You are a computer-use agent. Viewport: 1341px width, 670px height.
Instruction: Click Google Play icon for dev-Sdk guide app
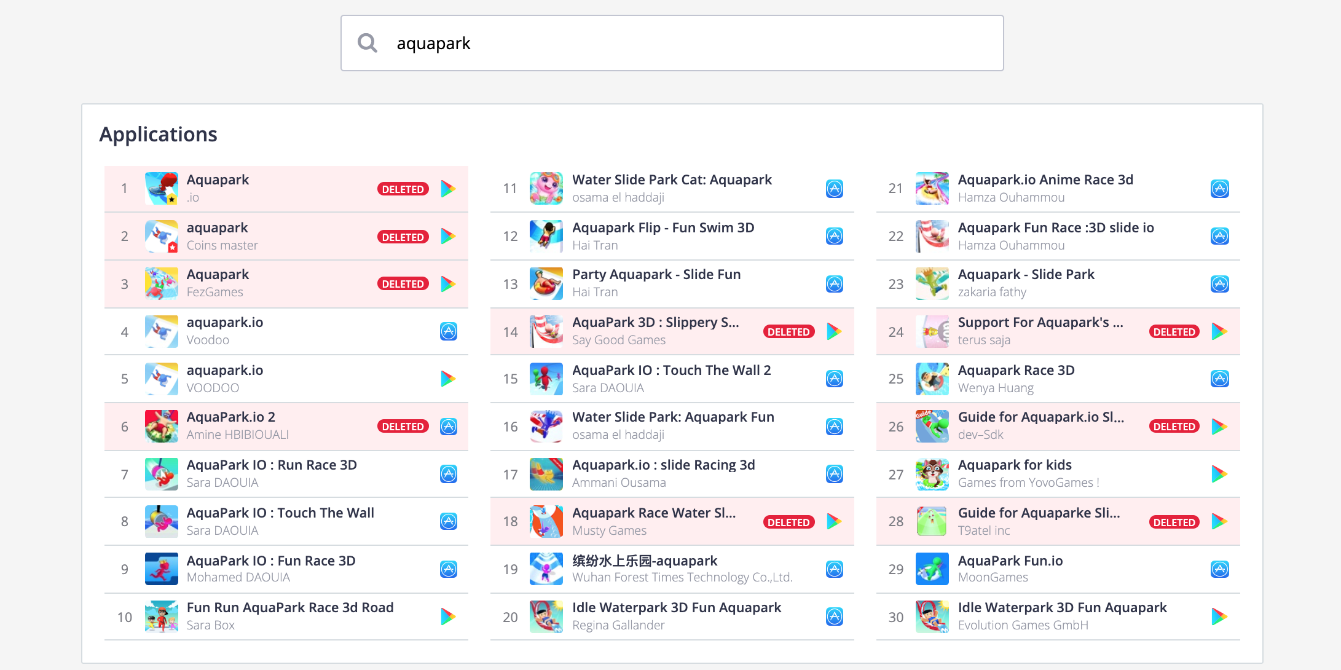click(1219, 426)
